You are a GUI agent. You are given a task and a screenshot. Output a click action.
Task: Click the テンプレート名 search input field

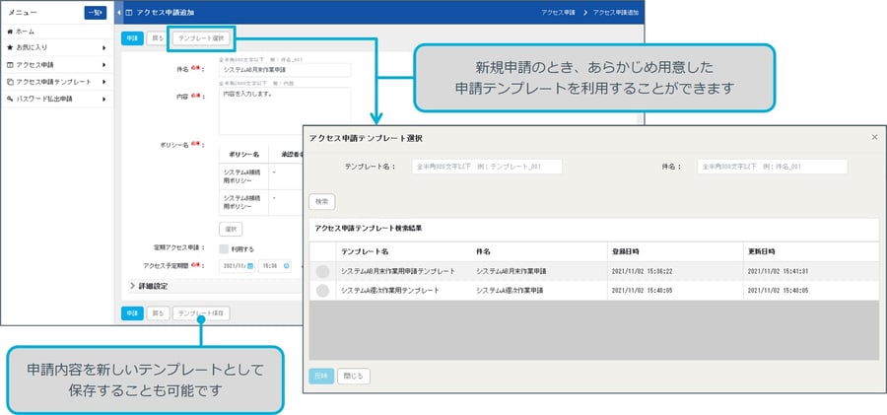487,167
